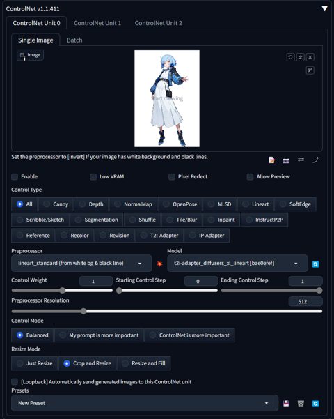This screenshot has width=334, height=419.
Task: Click the new canvas notepad icon
Action: 271,160
